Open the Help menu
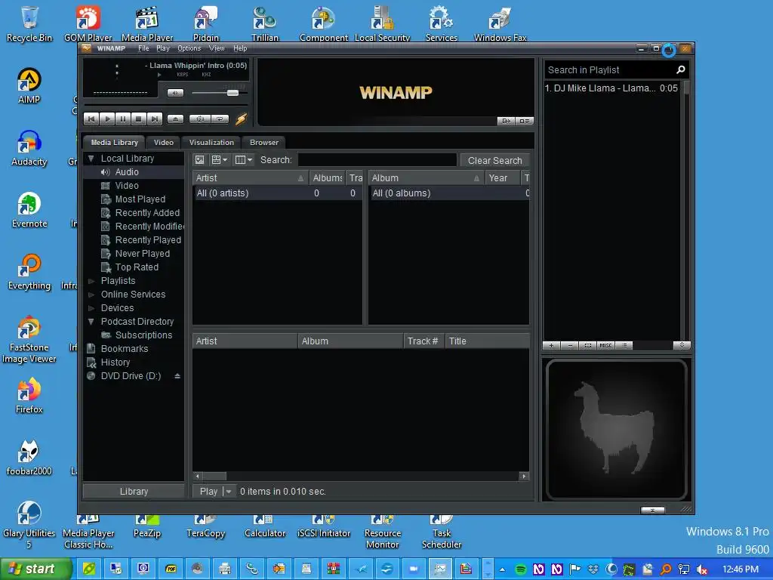This screenshot has width=773, height=580. point(240,48)
